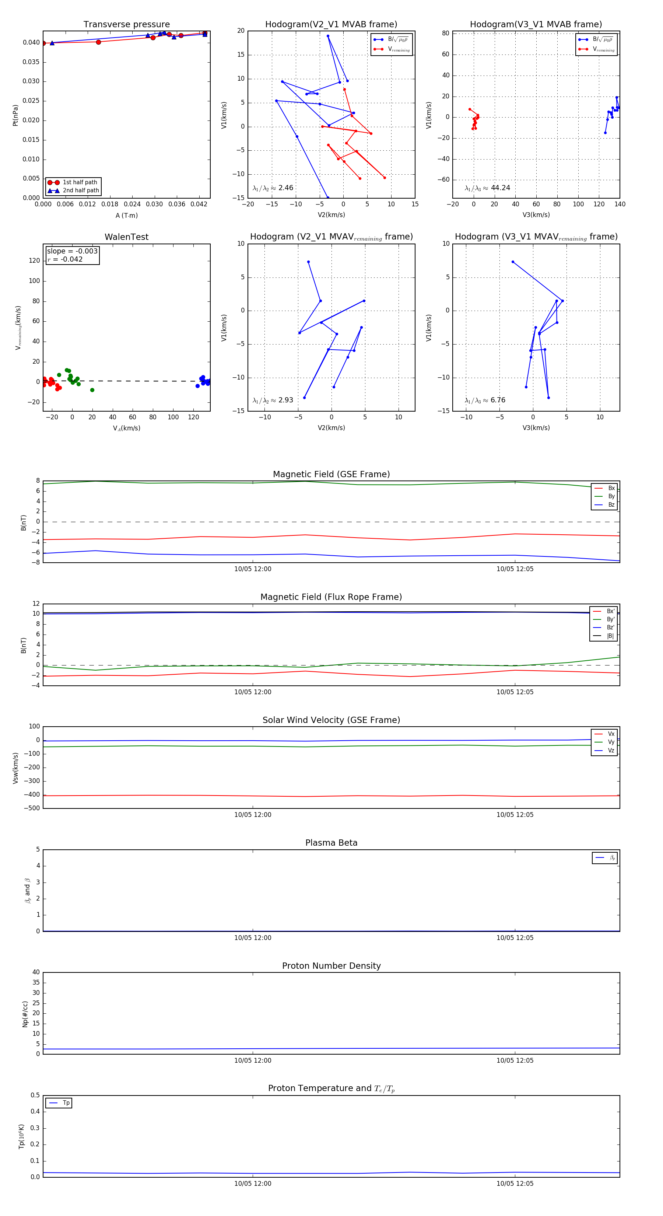The width and height of the screenshot is (663, 1216).
Task: Click the "10/05 12:05" tick label under the GSE magnetic plot
Action: pyautogui.click(x=515, y=569)
